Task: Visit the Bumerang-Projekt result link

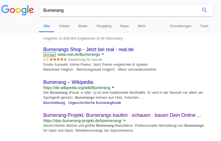Action: [122, 115]
